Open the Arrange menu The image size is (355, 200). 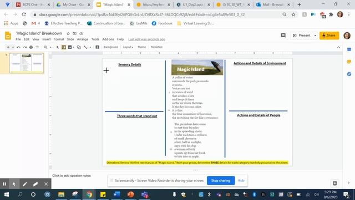(x=83, y=39)
